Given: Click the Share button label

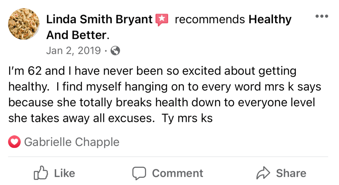Looking at the screenshot, I should (291, 173).
